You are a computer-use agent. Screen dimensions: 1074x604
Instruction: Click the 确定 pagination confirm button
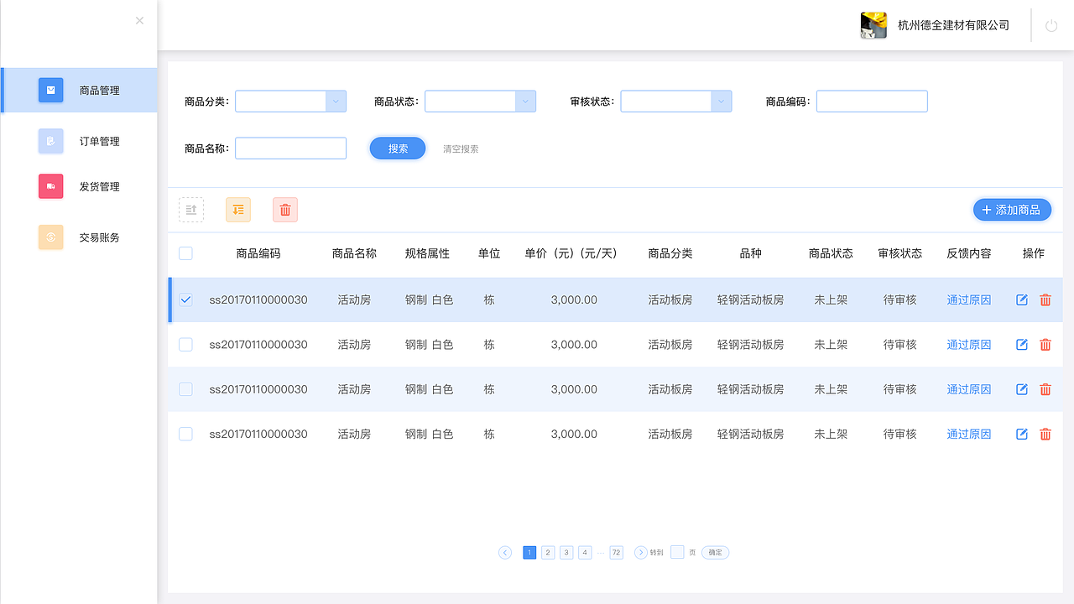pyautogui.click(x=715, y=553)
